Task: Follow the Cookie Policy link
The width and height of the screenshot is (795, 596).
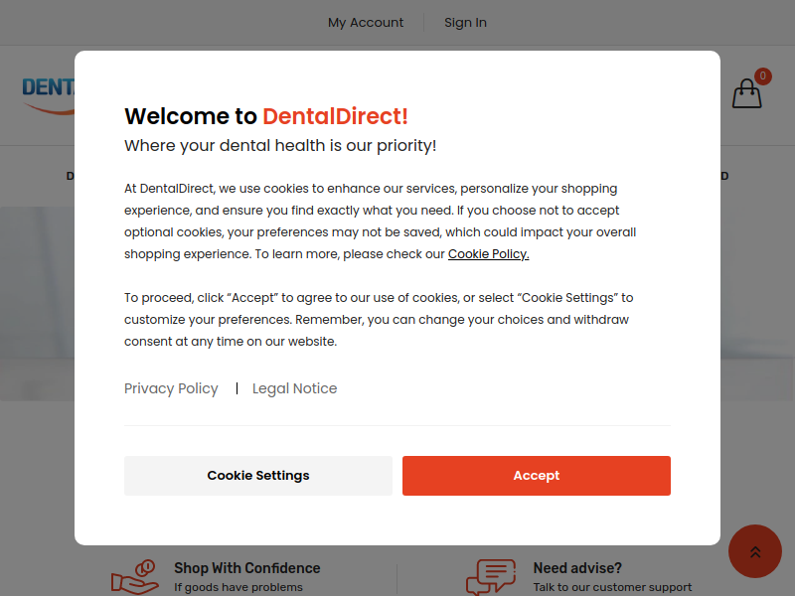Action: point(488,254)
